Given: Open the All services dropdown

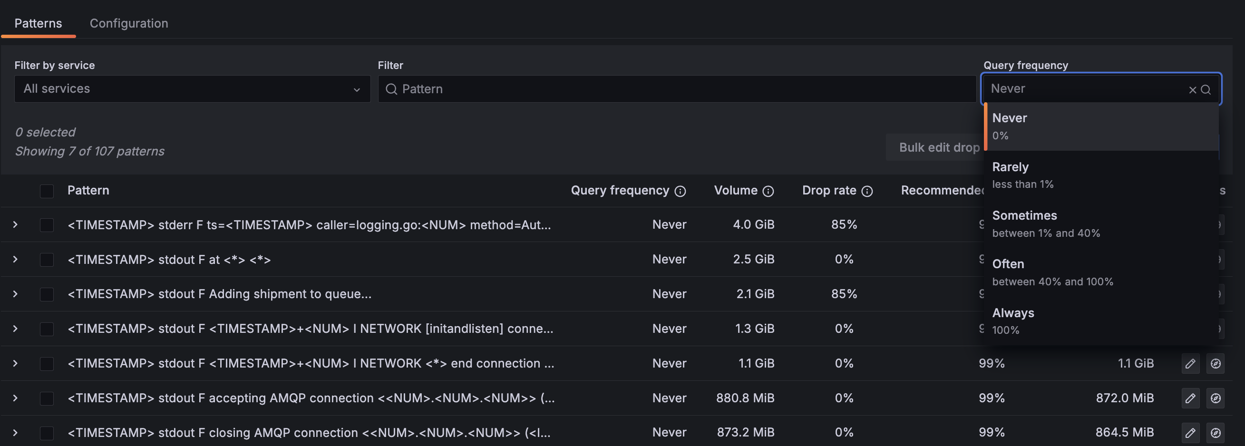Looking at the screenshot, I should click(x=192, y=89).
